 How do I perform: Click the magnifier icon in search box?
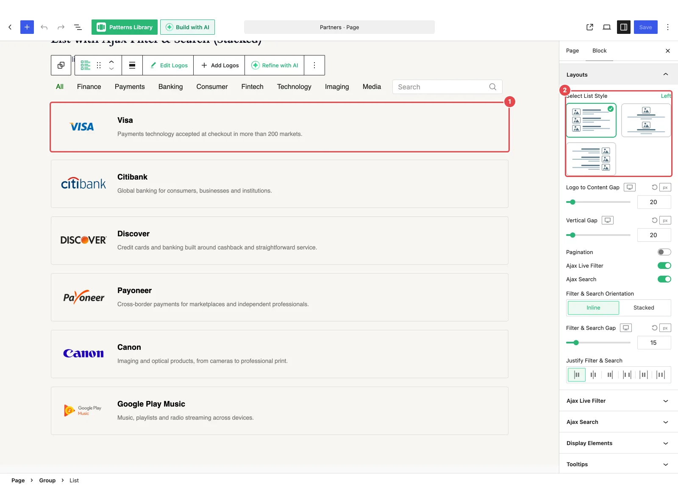[493, 87]
